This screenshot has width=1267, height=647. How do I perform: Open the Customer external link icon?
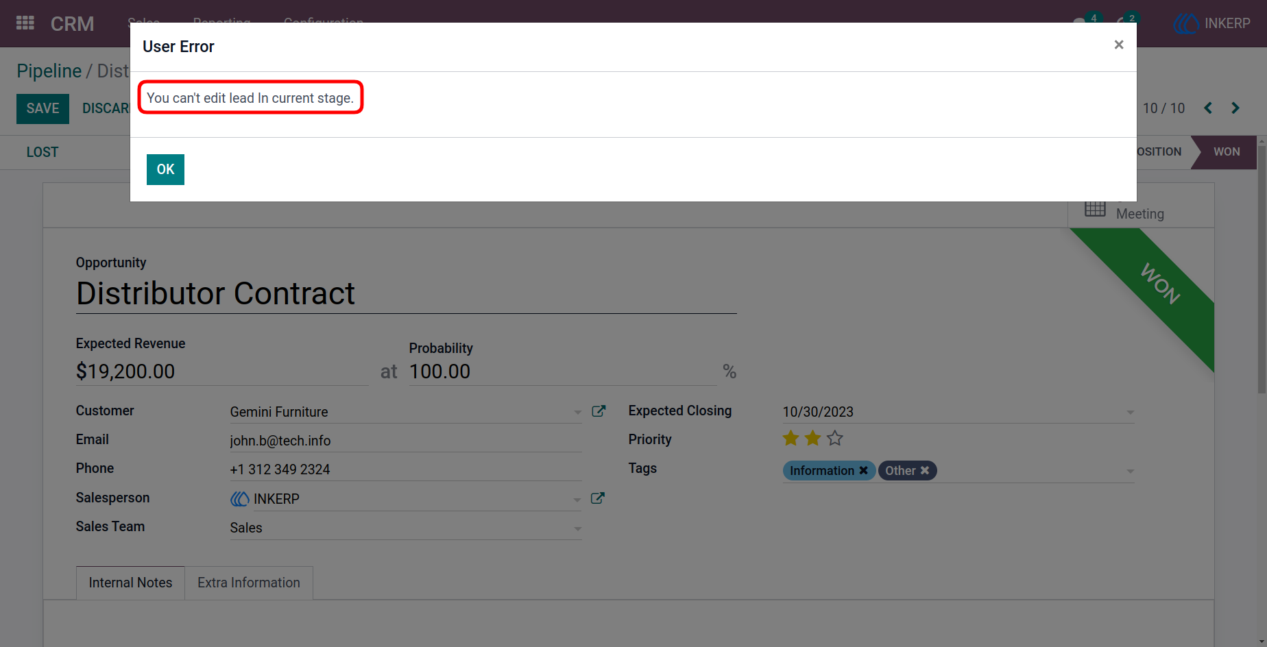[599, 411]
